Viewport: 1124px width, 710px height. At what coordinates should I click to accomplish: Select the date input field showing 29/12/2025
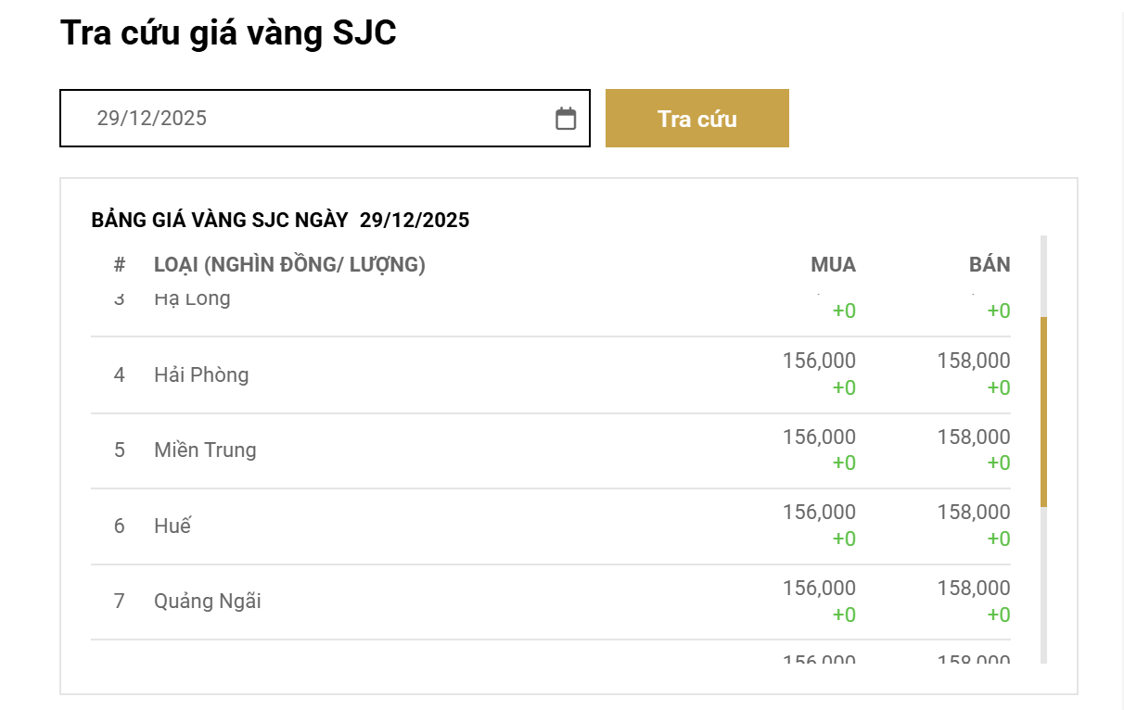278,118
